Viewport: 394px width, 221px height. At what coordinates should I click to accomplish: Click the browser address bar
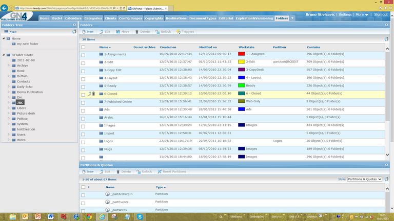[65, 8]
